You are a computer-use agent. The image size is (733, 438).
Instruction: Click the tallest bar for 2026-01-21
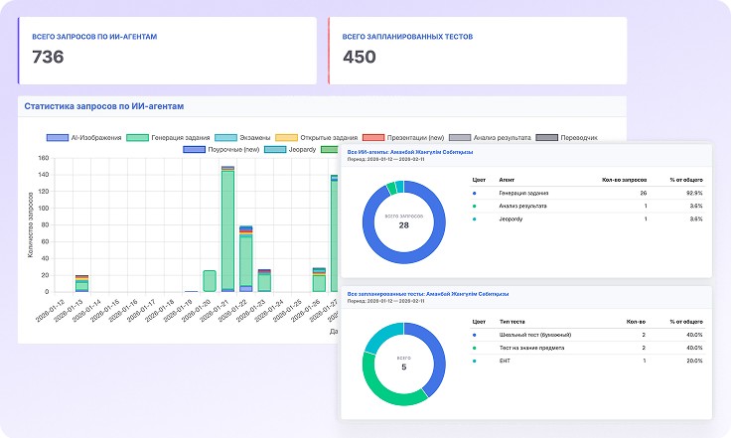[x=227, y=229]
